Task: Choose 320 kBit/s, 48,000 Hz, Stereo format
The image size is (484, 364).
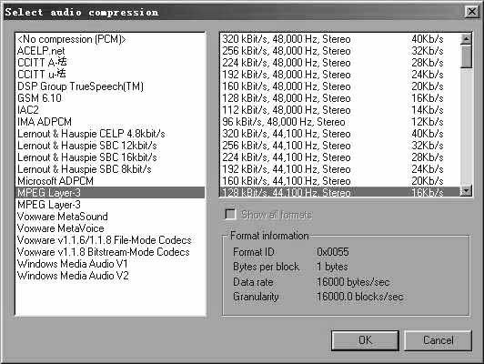Action: coord(340,39)
